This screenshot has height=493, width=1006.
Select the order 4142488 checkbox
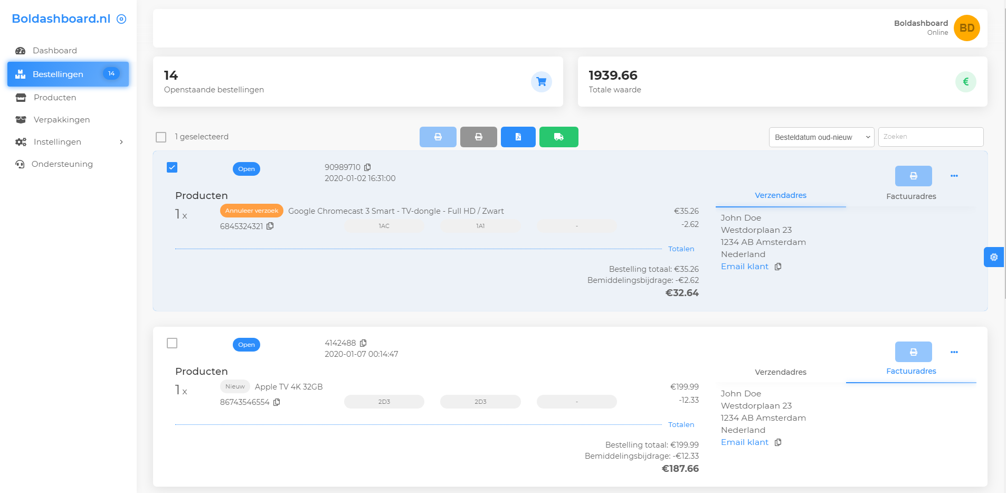pos(172,343)
